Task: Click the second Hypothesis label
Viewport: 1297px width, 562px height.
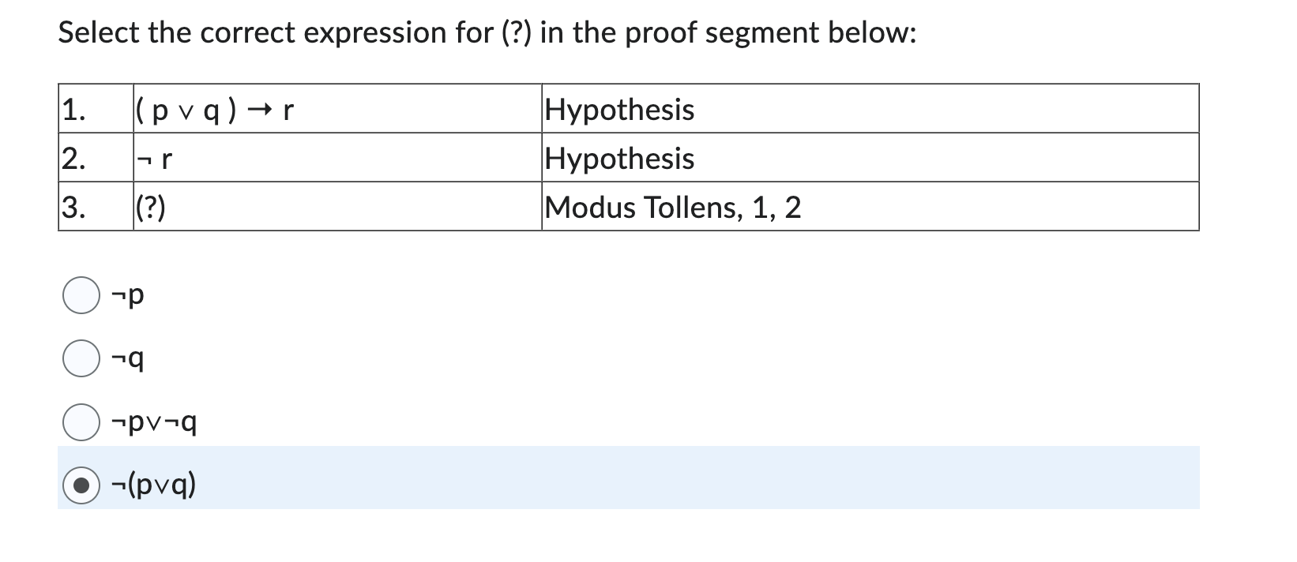Action: [x=618, y=158]
